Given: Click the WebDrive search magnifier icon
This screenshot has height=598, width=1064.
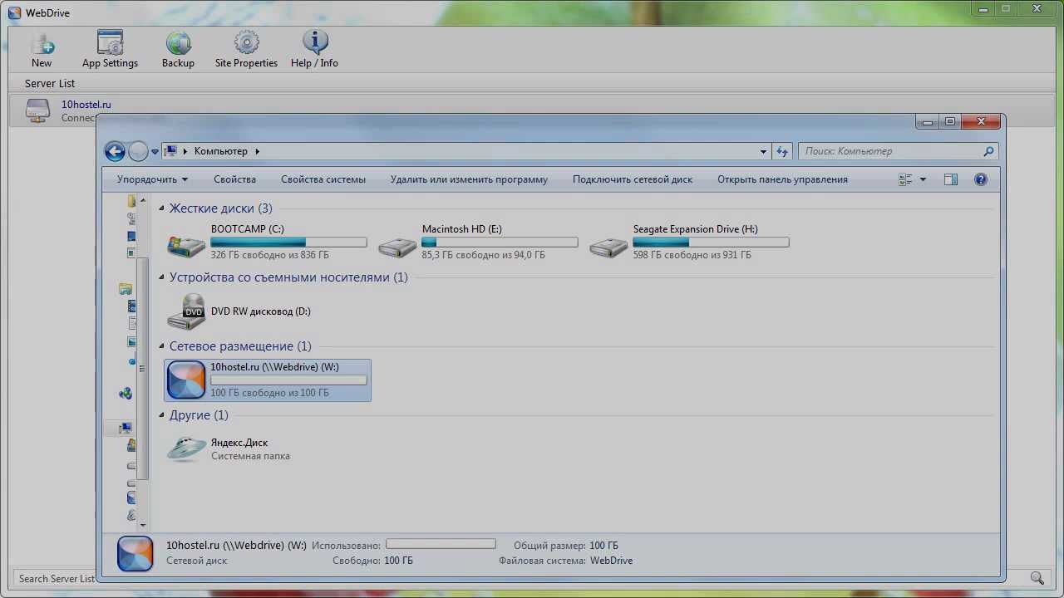Looking at the screenshot, I should (1037, 578).
